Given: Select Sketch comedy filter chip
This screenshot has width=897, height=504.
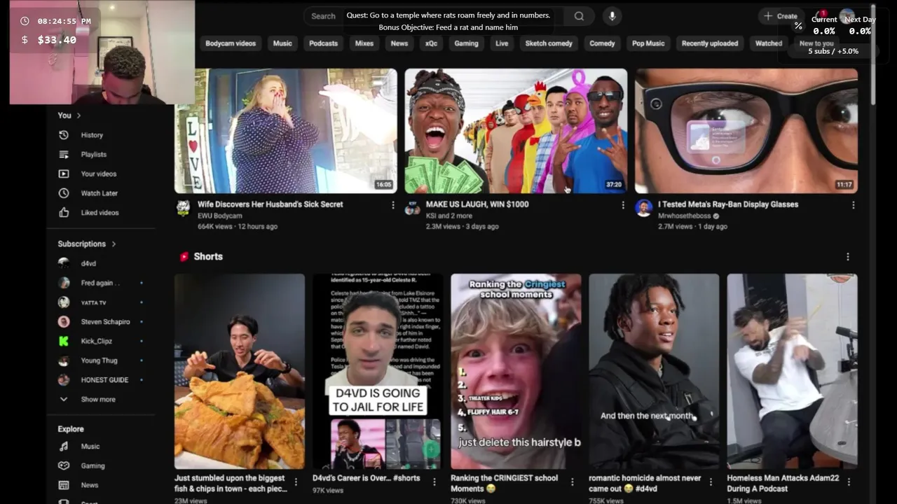Looking at the screenshot, I should [x=549, y=43].
